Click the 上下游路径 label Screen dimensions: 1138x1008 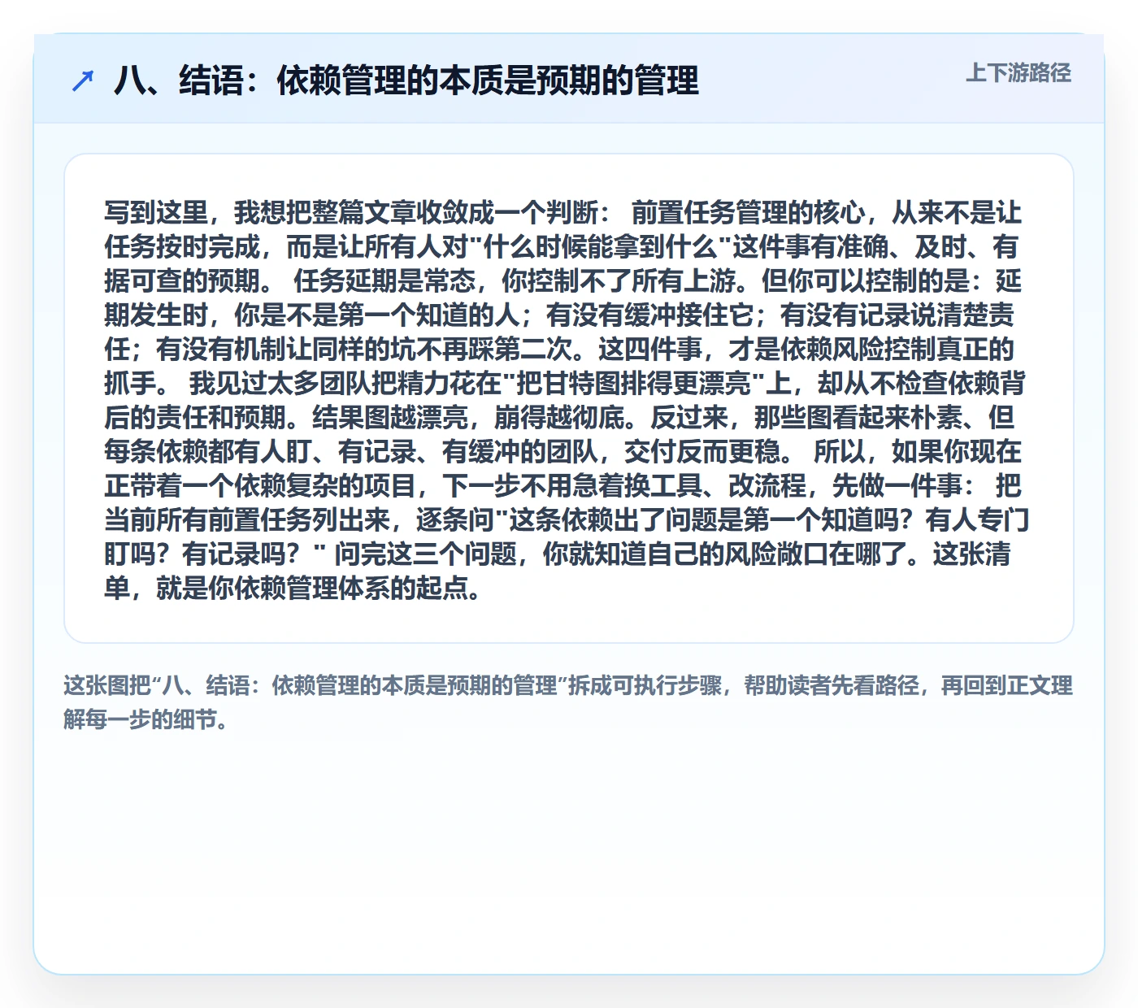coord(1019,73)
